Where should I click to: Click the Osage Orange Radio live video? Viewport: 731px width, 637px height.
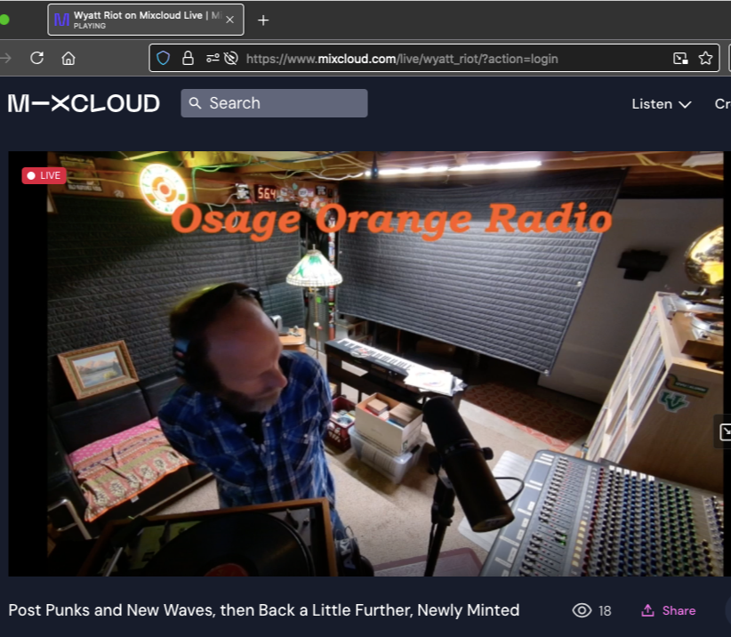click(x=366, y=363)
